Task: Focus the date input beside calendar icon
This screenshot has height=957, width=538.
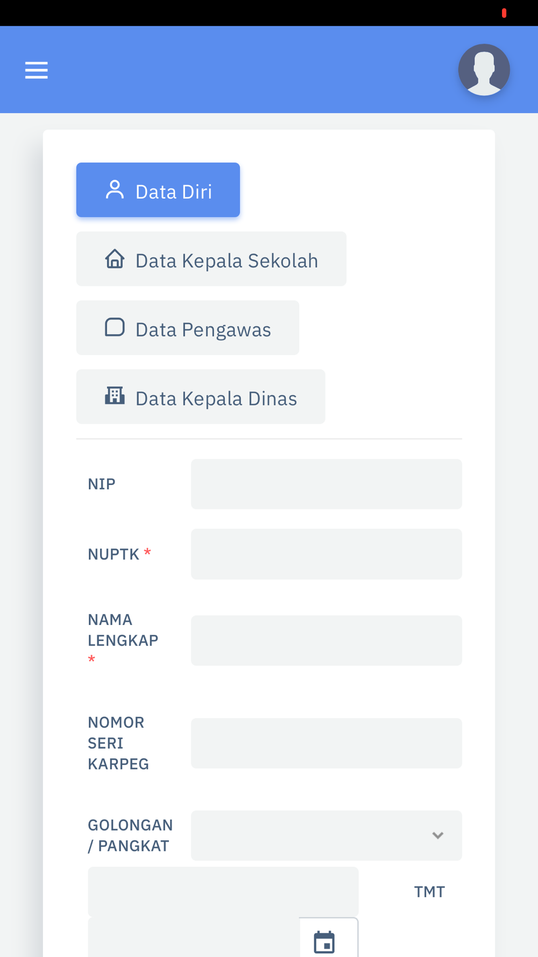Action: [194, 939]
